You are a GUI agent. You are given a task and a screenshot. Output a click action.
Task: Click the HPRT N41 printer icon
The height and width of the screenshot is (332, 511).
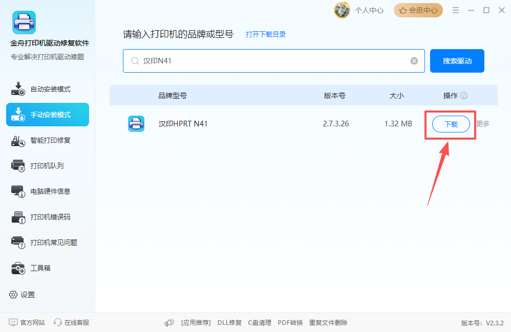click(x=136, y=124)
